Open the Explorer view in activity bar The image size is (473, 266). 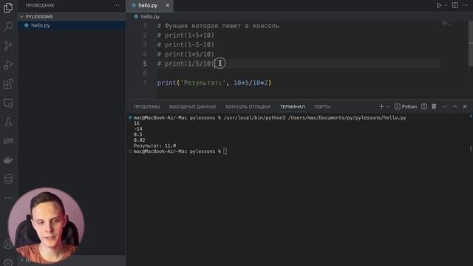(8, 7)
